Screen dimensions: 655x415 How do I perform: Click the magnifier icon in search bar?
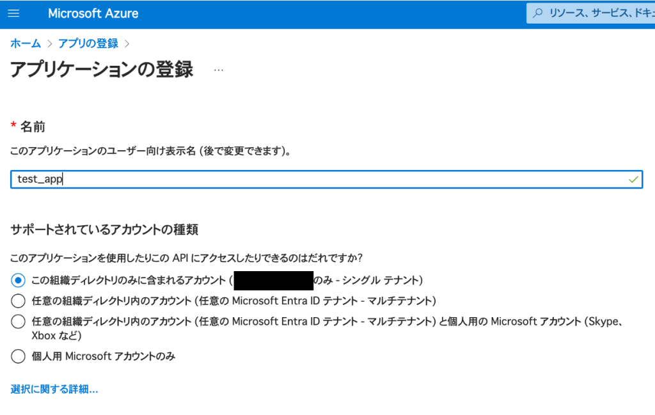click(x=538, y=13)
